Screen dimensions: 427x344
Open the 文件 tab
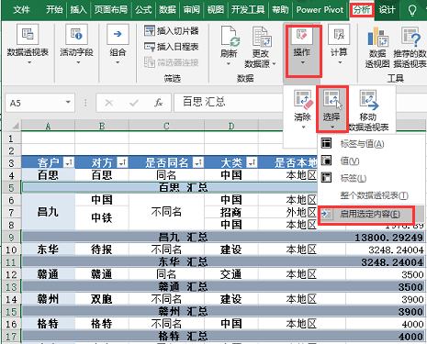22,10
